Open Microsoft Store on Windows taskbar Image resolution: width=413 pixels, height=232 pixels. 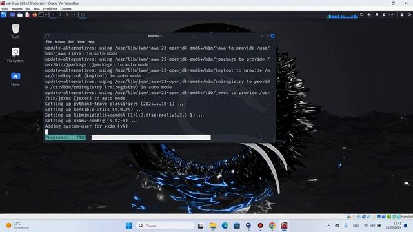coord(237,226)
